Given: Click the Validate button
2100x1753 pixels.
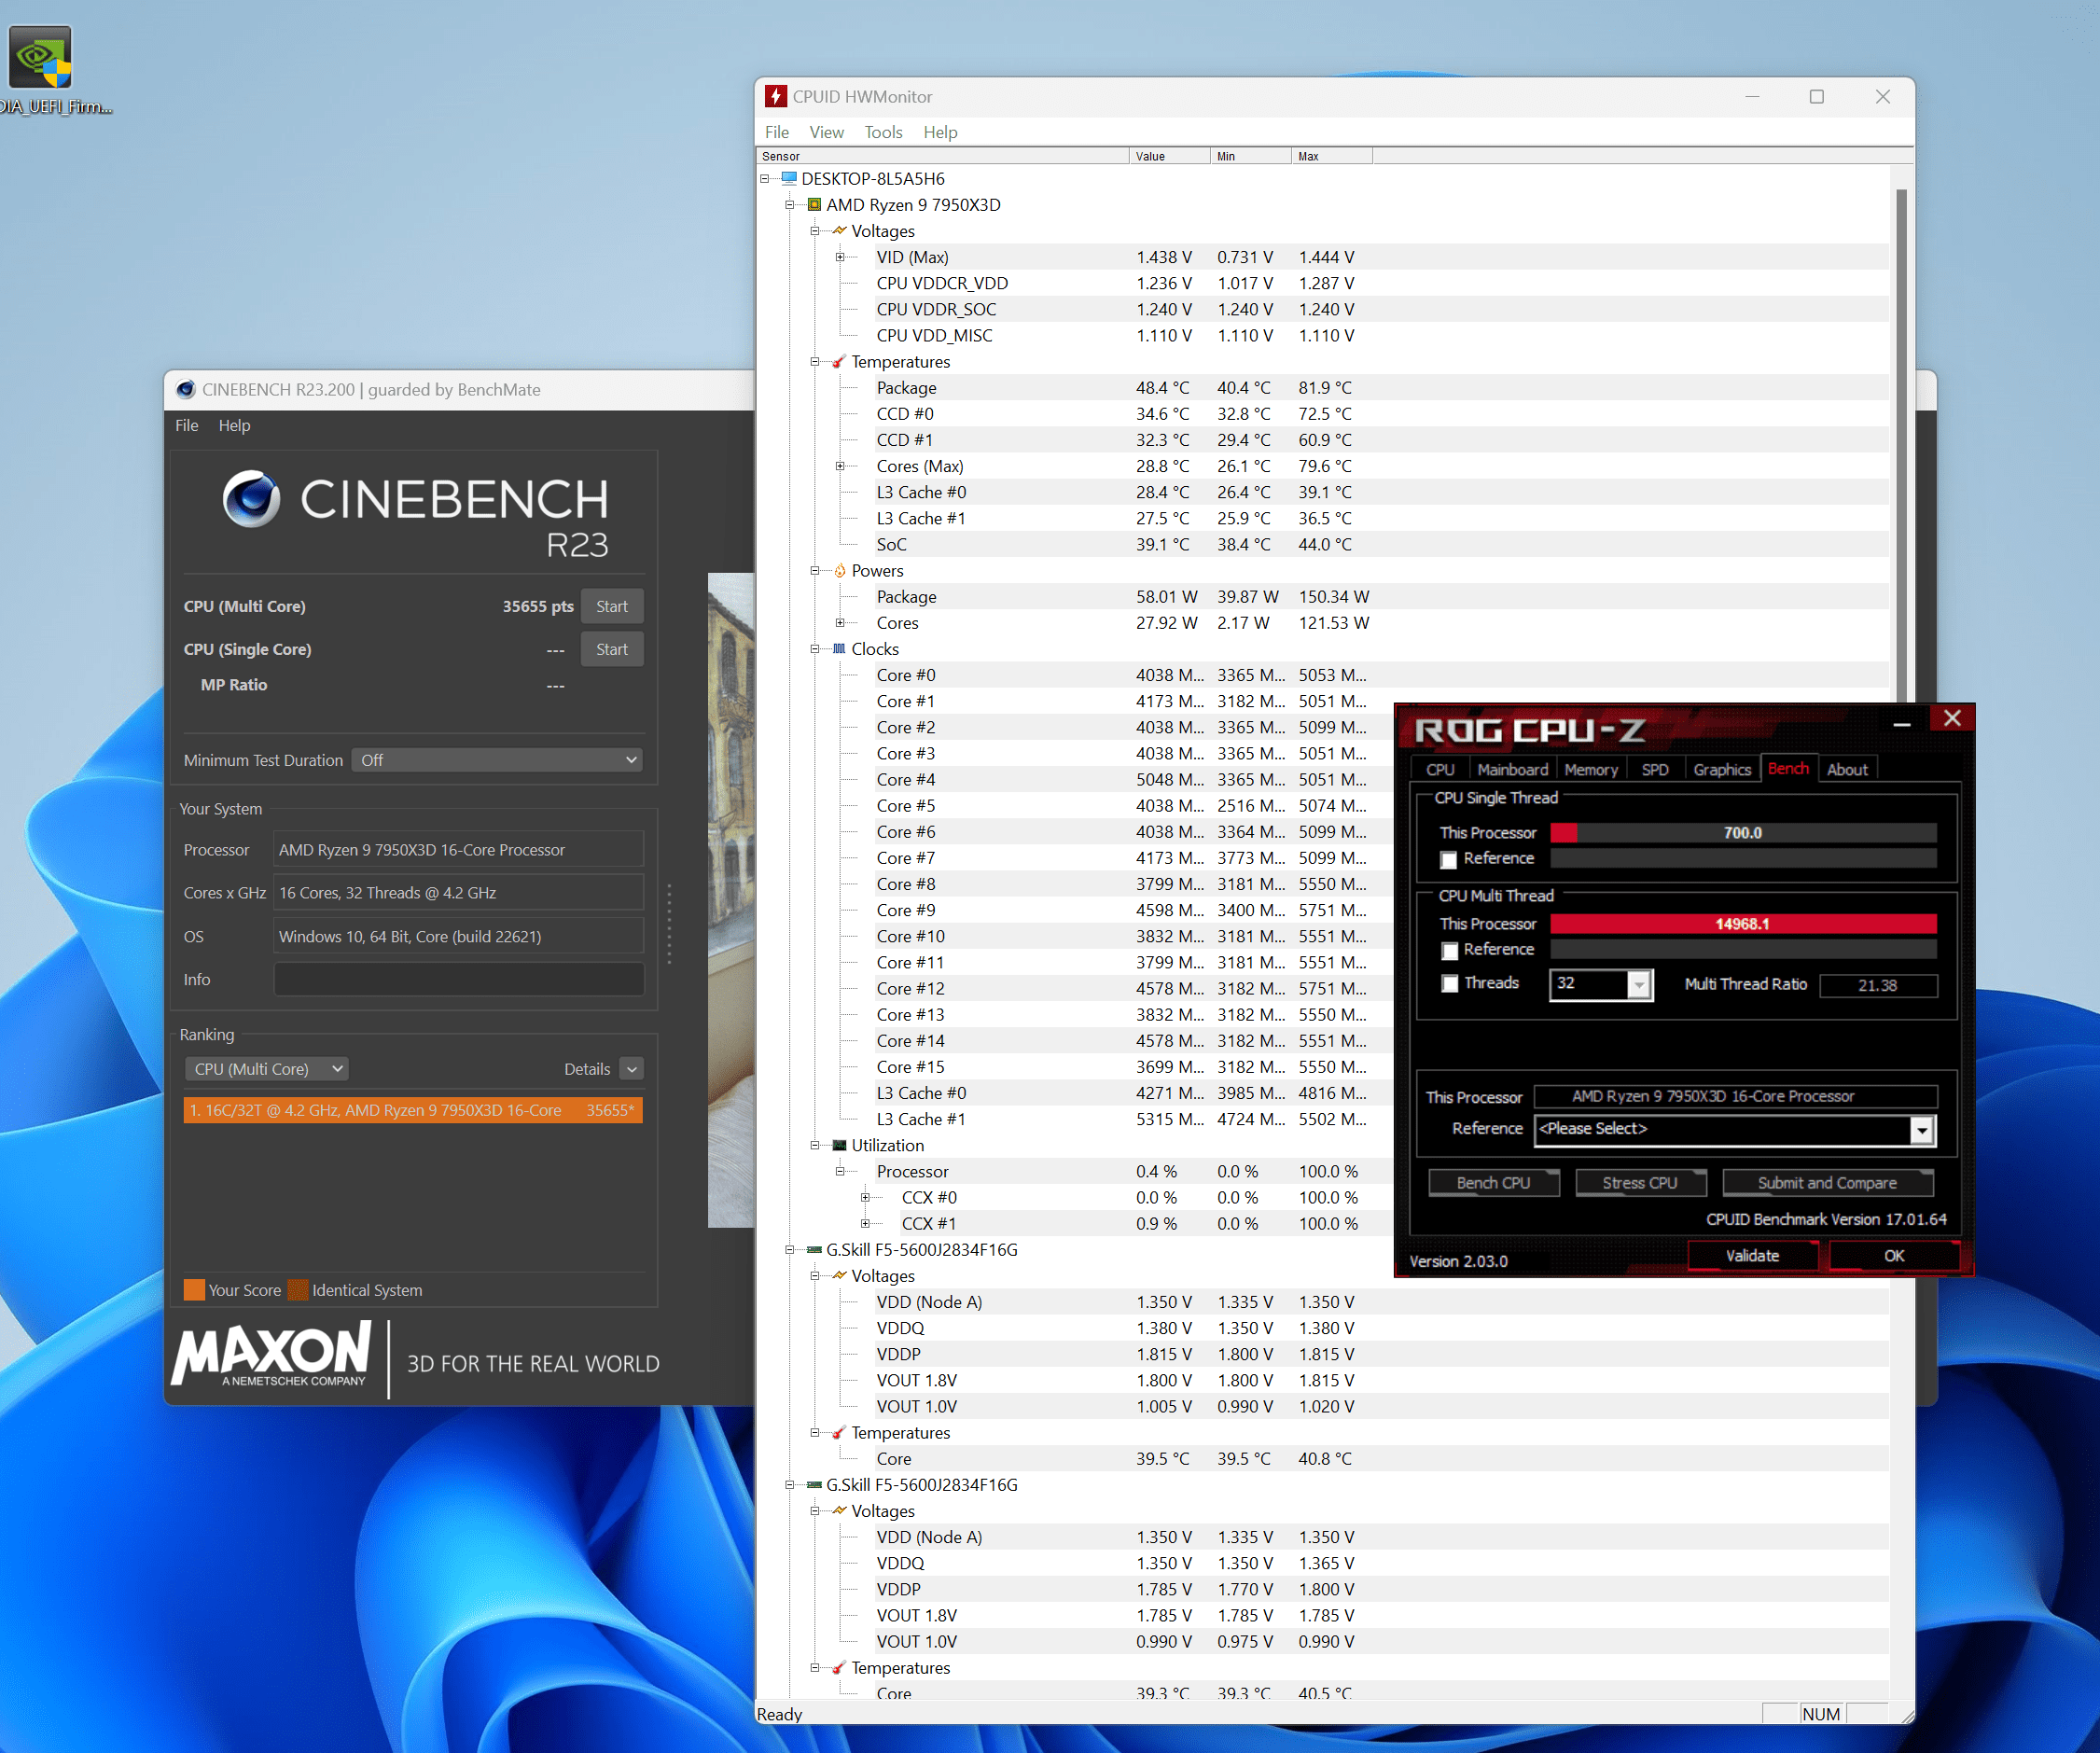Looking at the screenshot, I should (x=1752, y=1256).
